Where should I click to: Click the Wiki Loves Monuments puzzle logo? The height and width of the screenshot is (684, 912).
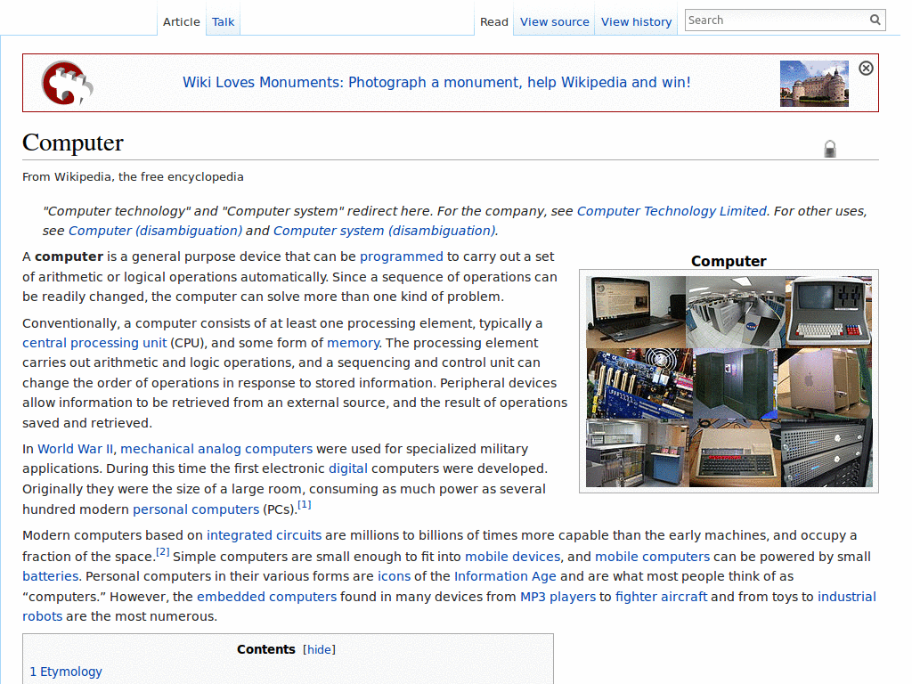point(67,83)
